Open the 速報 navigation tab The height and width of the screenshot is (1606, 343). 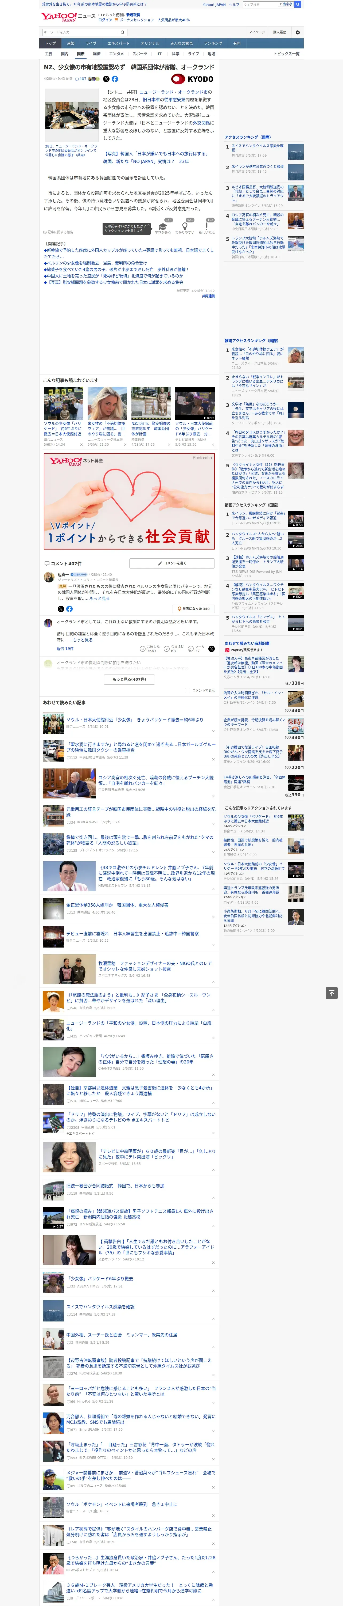(x=70, y=44)
